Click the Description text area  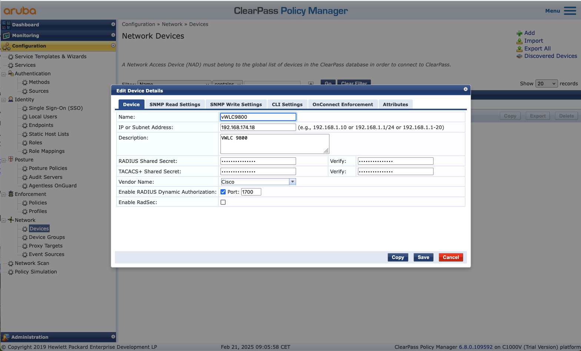coord(275,144)
